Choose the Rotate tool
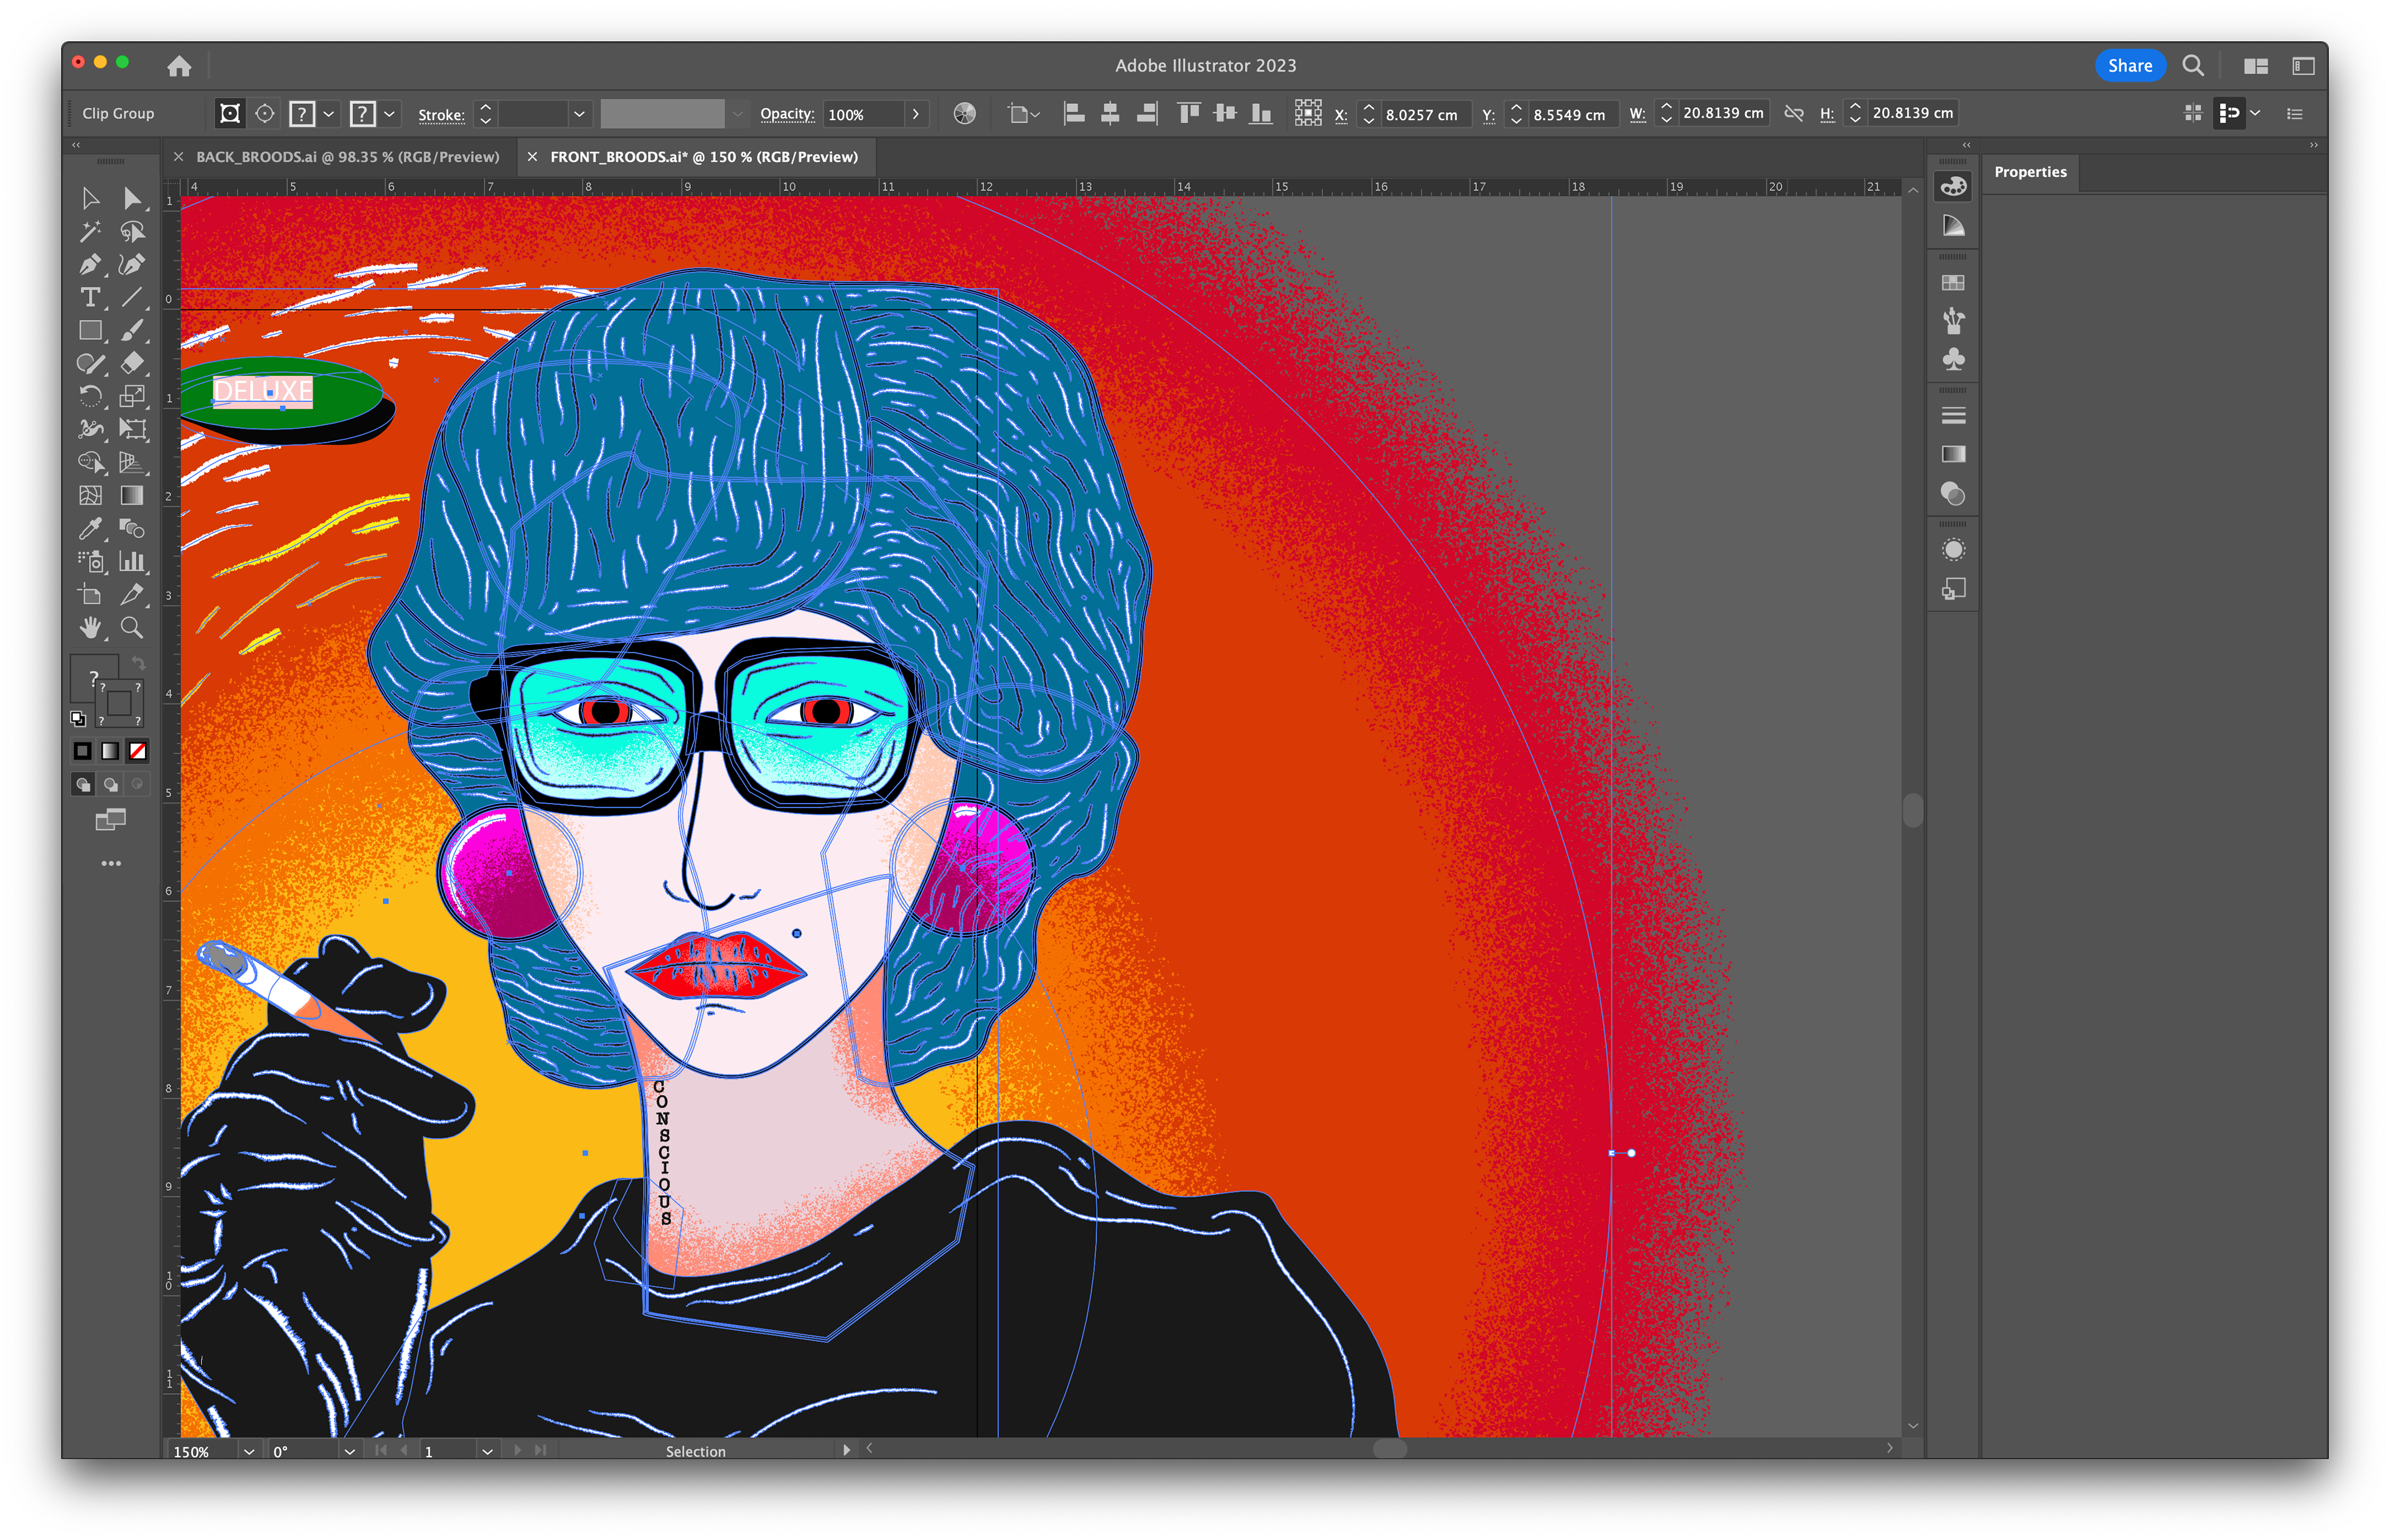Screen dimensions: 2390x1540 (x=90, y=396)
